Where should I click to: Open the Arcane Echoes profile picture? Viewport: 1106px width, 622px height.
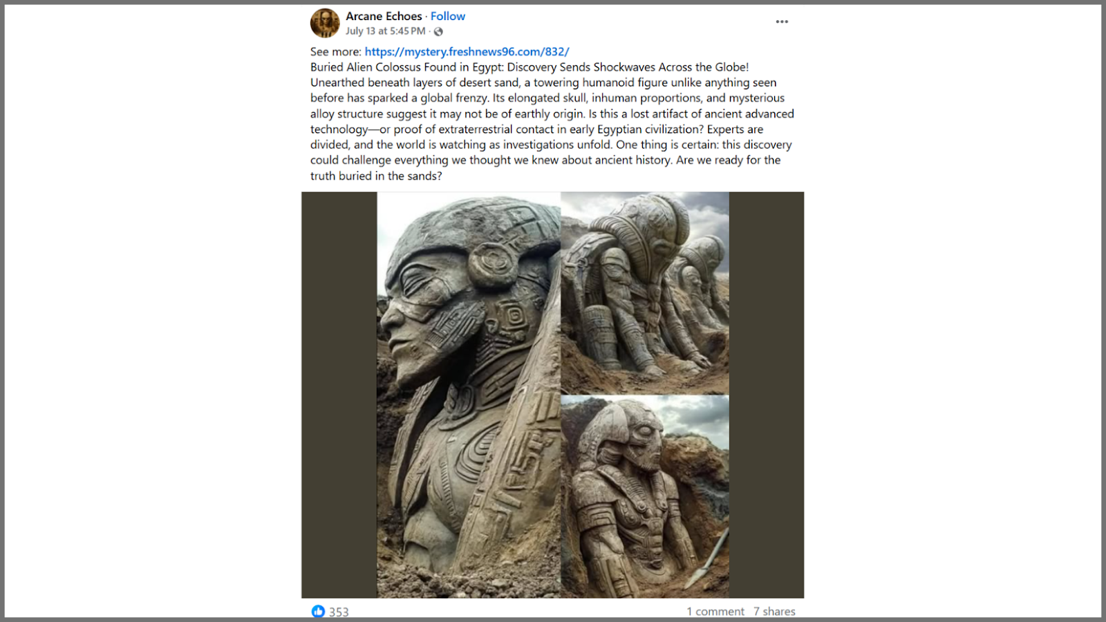tap(325, 23)
